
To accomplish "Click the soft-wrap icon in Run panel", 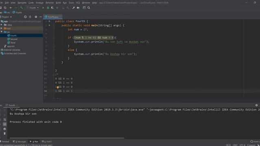I will (4, 120).
